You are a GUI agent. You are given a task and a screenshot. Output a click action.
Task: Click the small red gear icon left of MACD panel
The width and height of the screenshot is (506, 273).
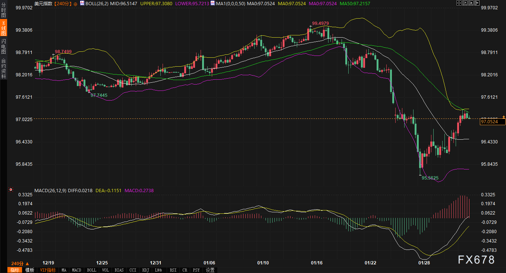[x=10, y=190]
